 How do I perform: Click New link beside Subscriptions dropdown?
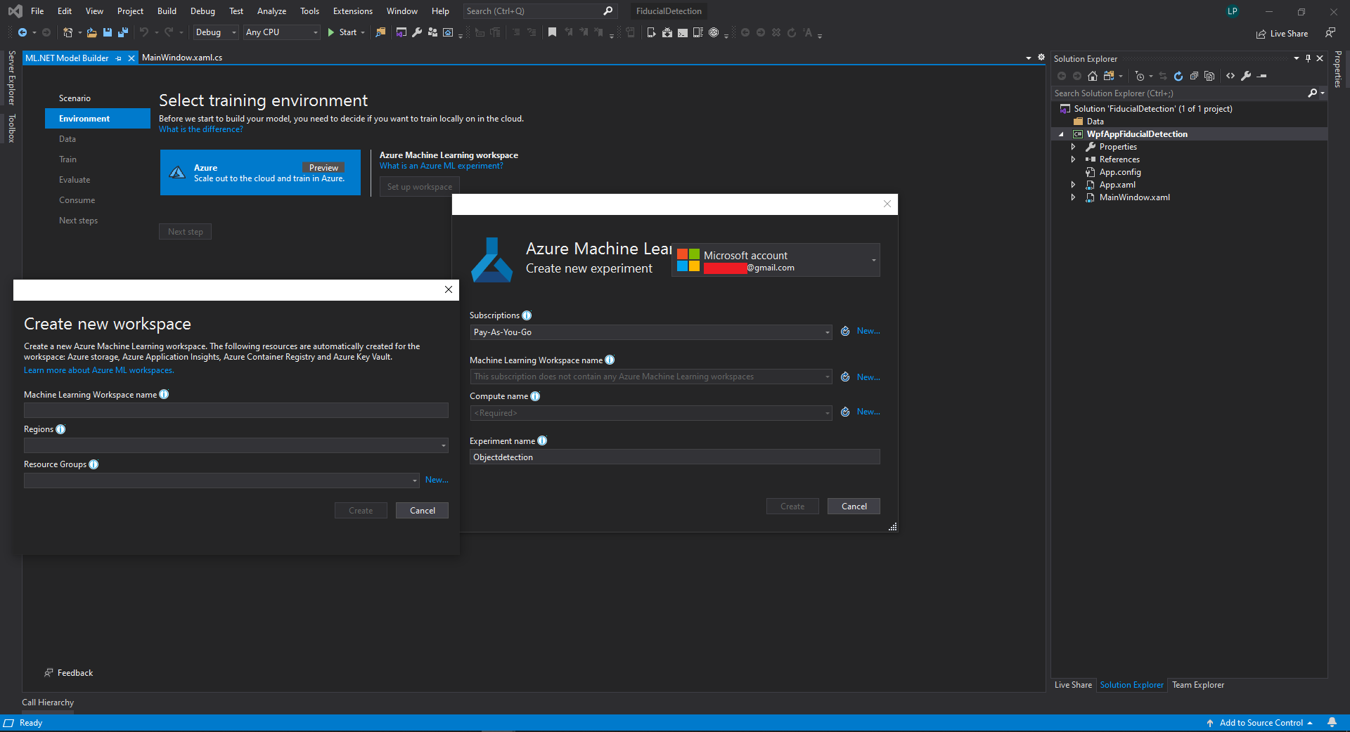pyautogui.click(x=868, y=331)
